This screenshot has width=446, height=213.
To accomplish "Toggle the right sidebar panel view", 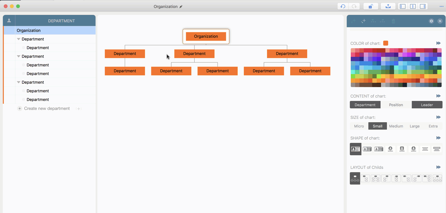I will 423,6.
